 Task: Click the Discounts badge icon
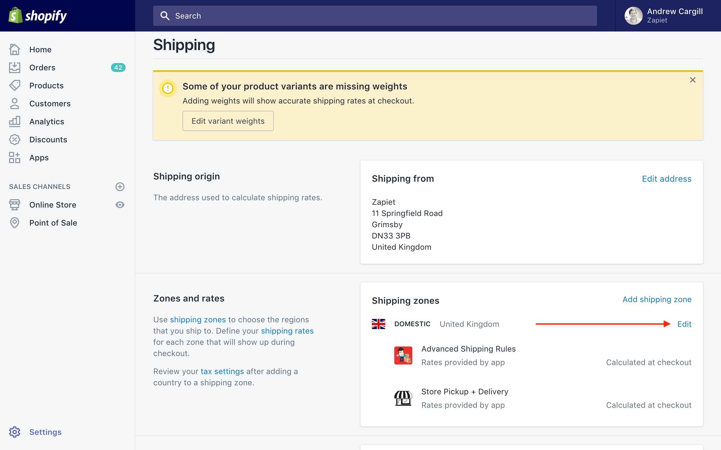tap(14, 139)
